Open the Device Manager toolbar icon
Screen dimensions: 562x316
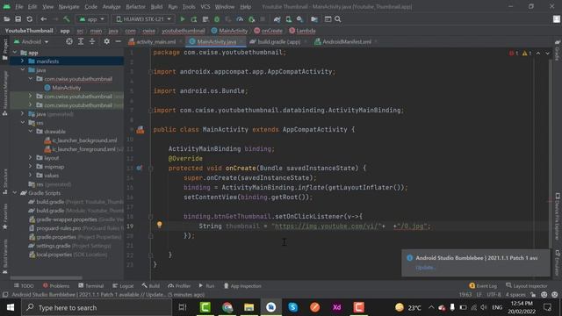pyautogui.click(x=288, y=19)
